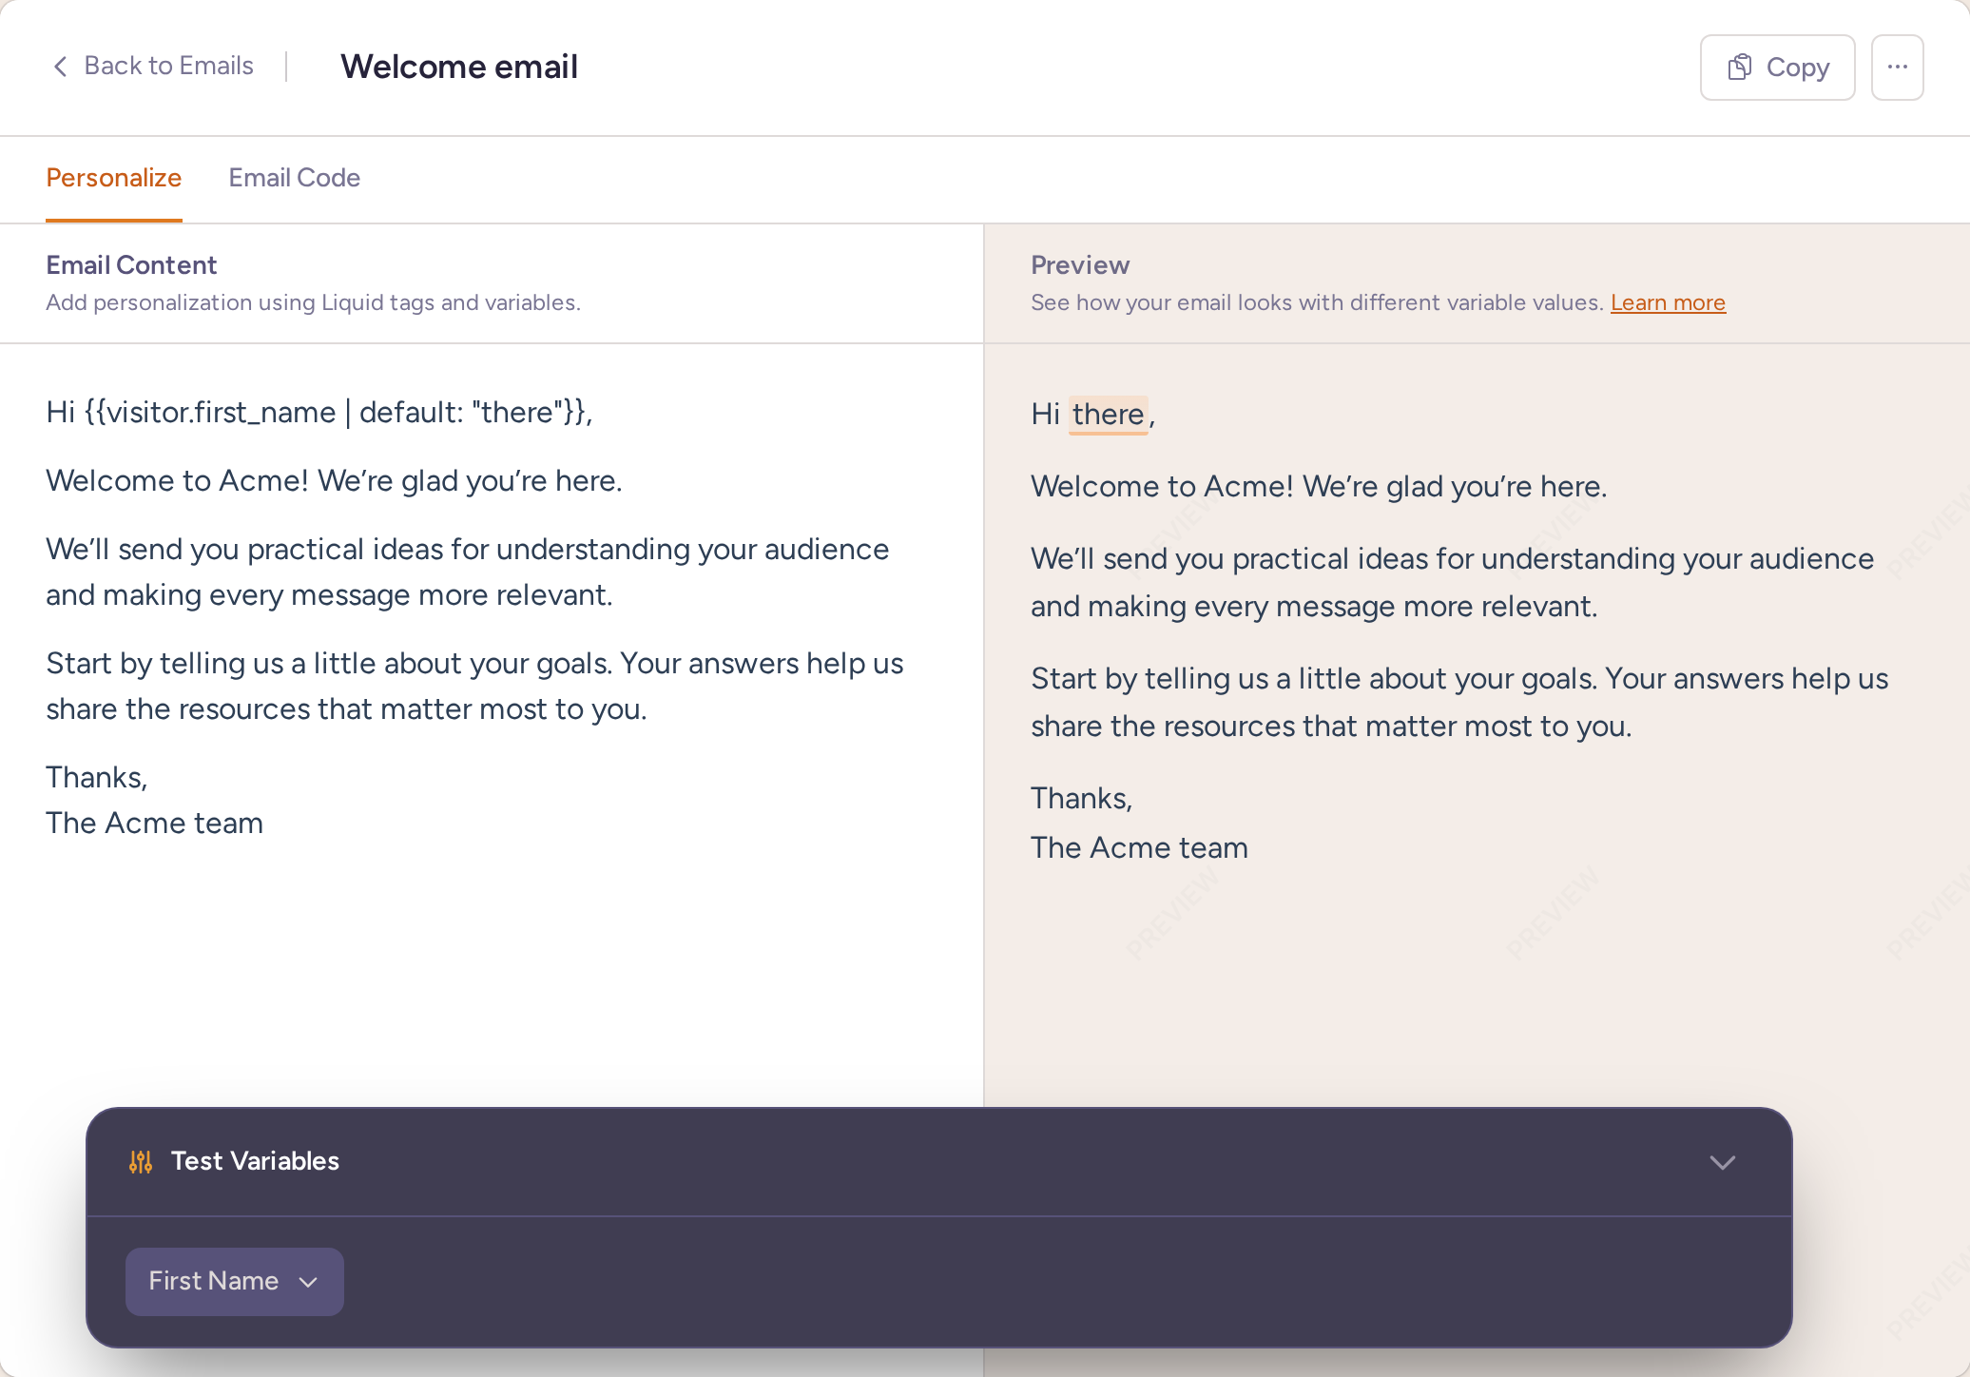
Task: Click the 'Test Variables' label
Action: tap(255, 1161)
